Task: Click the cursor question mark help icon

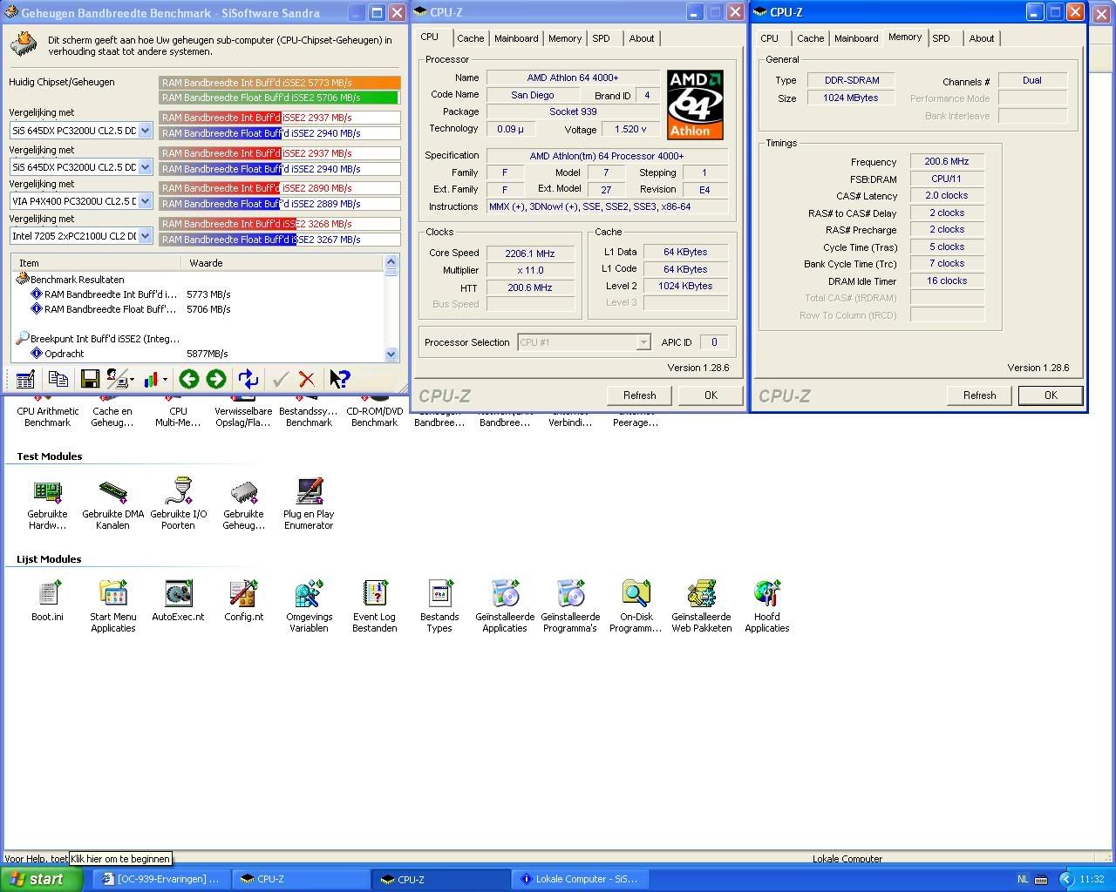Action: 339,379
